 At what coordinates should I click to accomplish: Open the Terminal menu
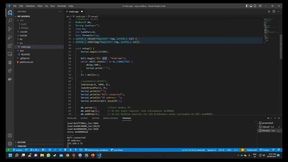click(x=62, y=6)
